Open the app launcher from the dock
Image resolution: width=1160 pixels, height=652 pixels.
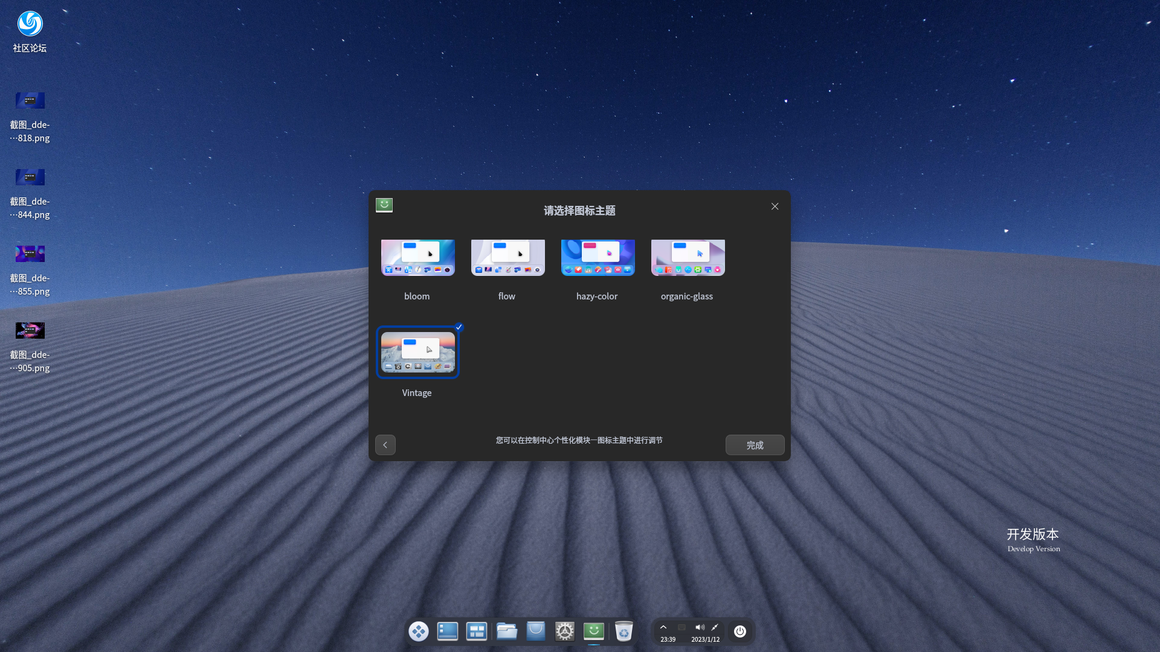click(419, 631)
